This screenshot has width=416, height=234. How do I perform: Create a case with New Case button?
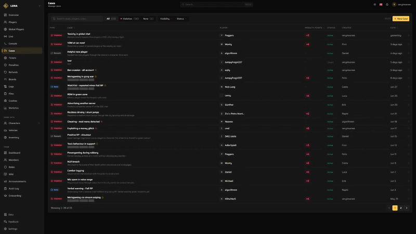tap(401, 19)
